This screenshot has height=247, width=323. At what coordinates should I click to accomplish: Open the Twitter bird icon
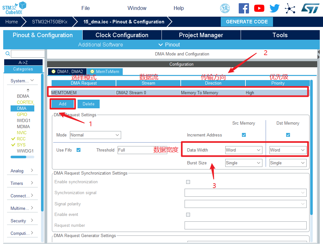coord(274,8)
